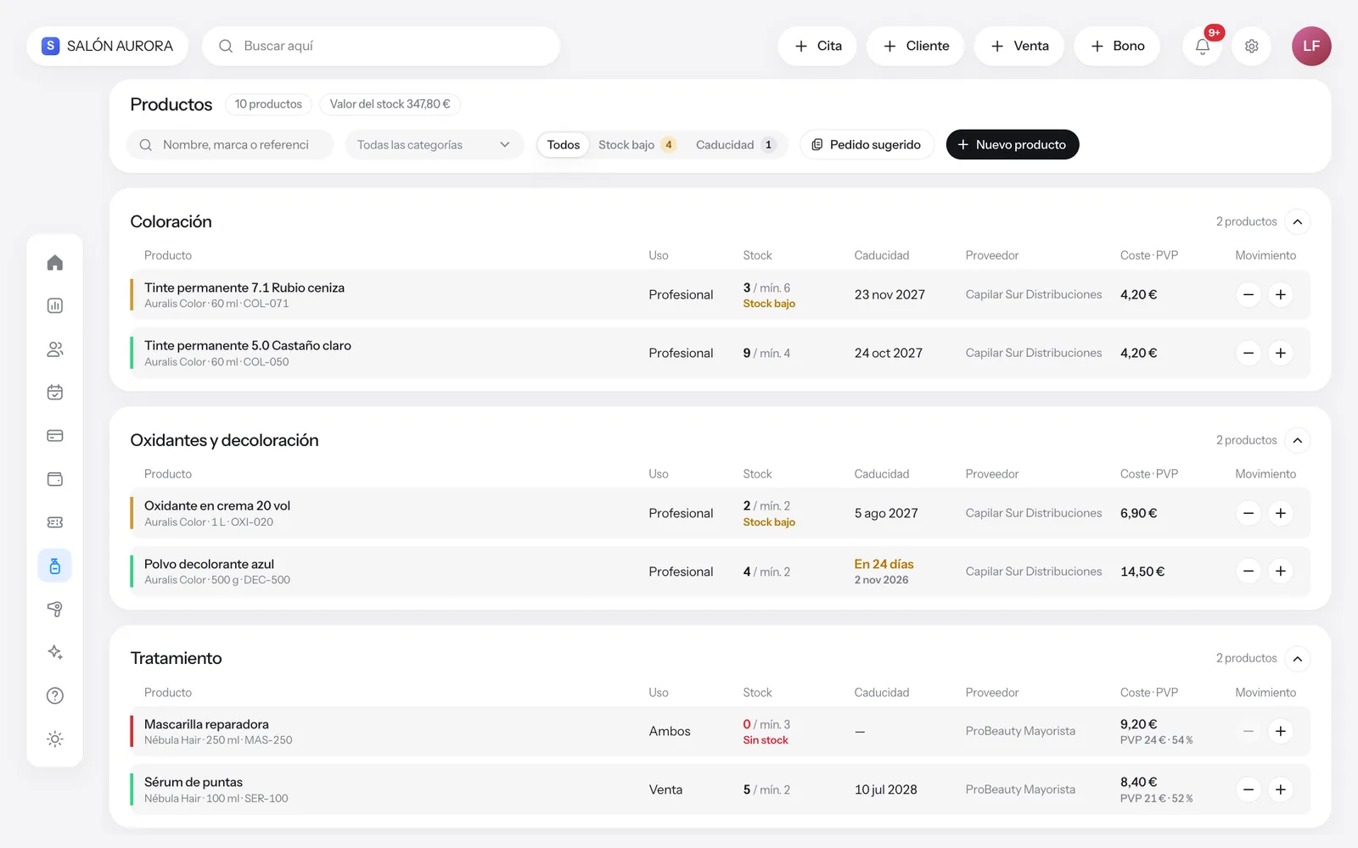Screen dimensions: 1358x848
Task: Open the voucher ticket sidebar icon
Action: 55,522
